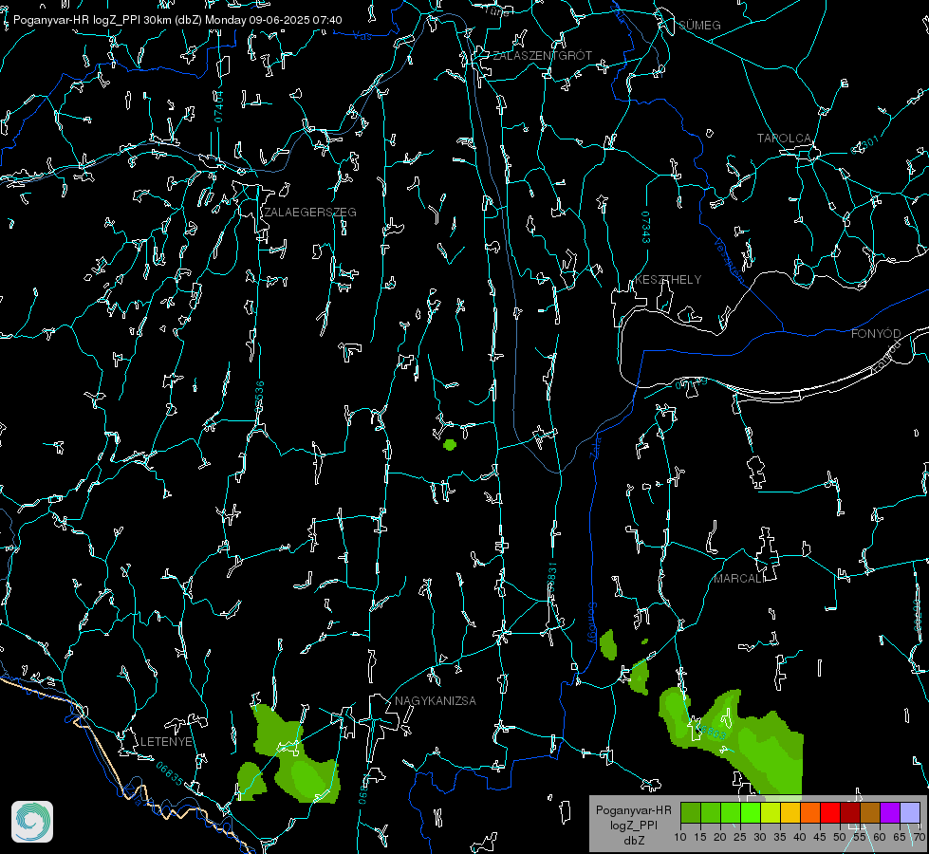The width and height of the screenshot is (929, 854).
Task: Select the TAPOLCA city label
Action: pos(784,139)
